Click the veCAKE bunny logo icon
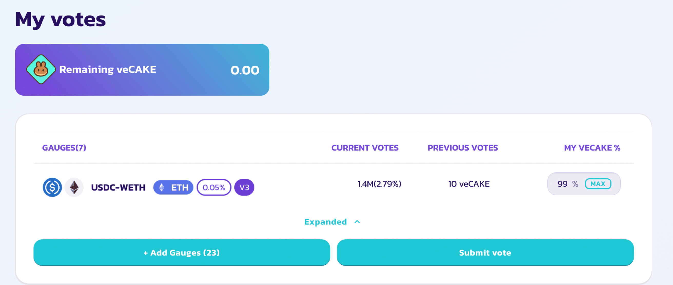This screenshot has width=673, height=285. 41,69
